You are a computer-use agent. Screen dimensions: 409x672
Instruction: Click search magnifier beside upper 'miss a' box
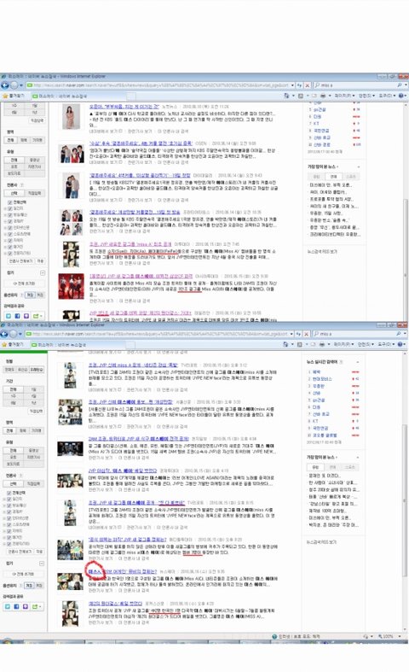click(x=400, y=85)
